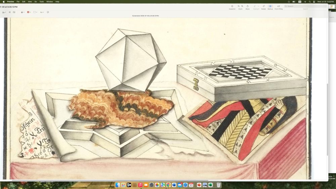The height and width of the screenshot is (189, 336).
Task: Open the Trash in the Dock
Action: (x=219, y=185)
